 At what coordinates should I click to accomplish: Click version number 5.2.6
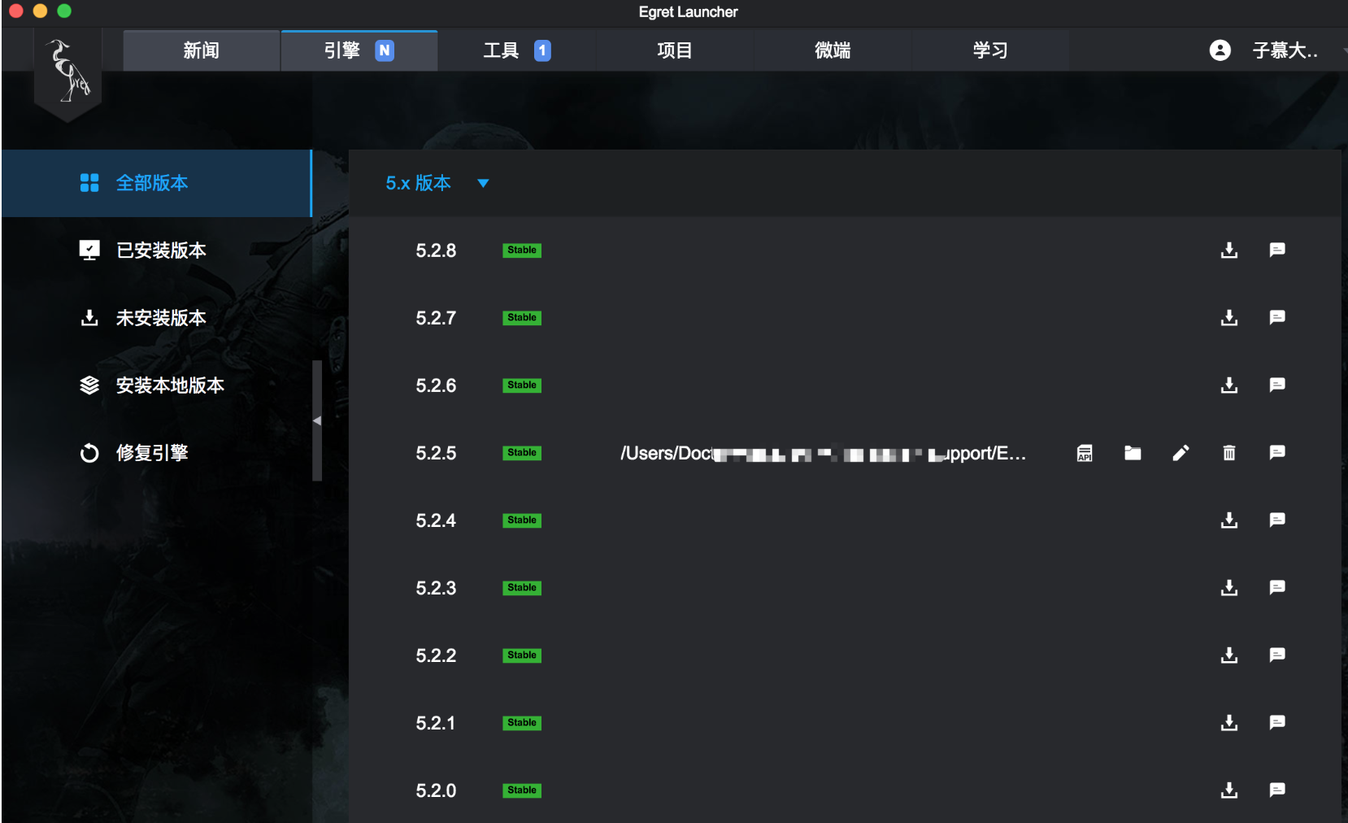point(436,385)
